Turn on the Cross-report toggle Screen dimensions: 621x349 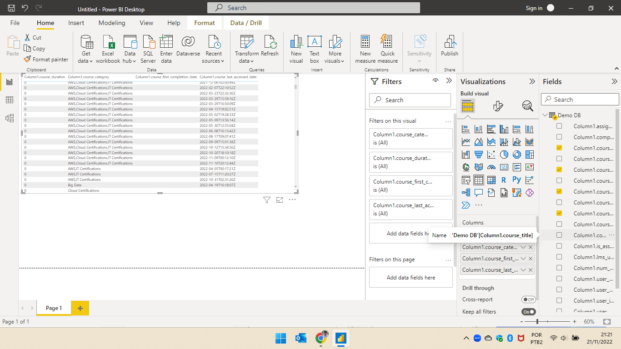pyautogui.click(x=529, y=299)
